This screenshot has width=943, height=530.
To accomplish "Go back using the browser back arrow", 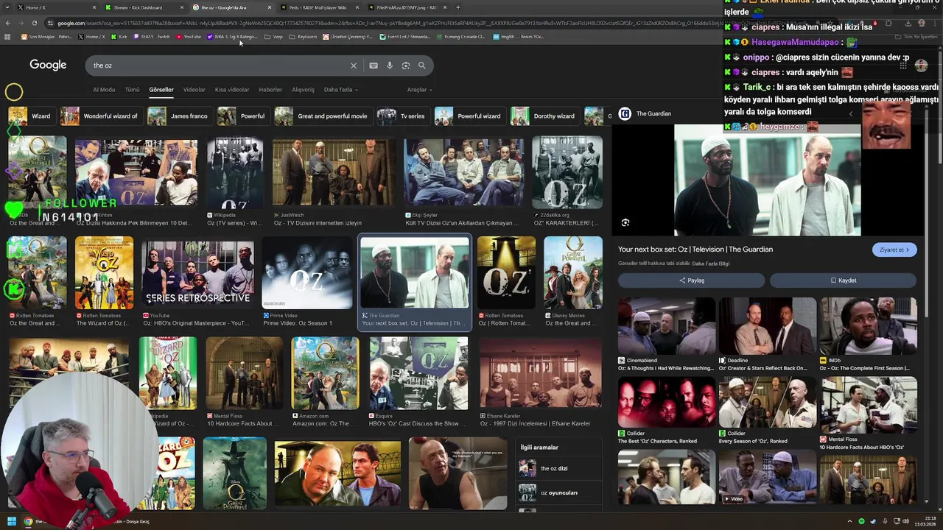I will click(x=8, y=23).
